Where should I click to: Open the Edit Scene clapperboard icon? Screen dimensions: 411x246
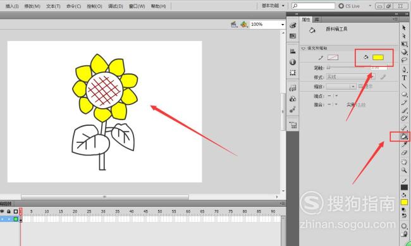pyautogui.click(x=234, y=25)
